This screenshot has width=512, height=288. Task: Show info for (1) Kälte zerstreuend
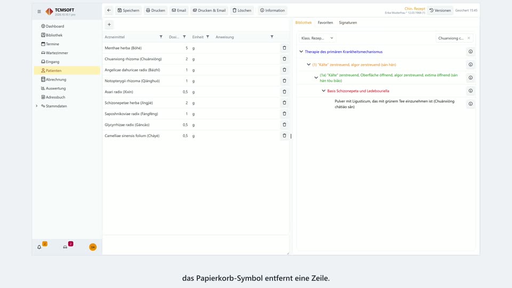pos(470,65)
